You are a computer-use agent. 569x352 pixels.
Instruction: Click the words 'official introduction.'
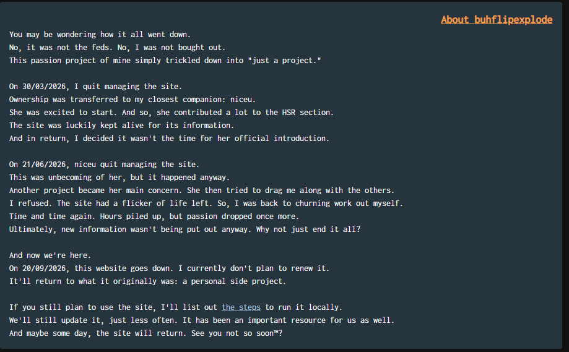(282, 138)
